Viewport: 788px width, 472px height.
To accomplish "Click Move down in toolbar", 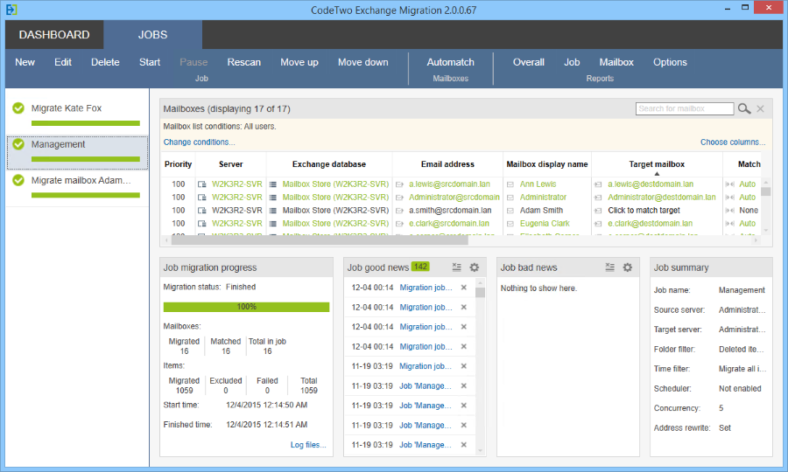I will (x=362, y=62).
